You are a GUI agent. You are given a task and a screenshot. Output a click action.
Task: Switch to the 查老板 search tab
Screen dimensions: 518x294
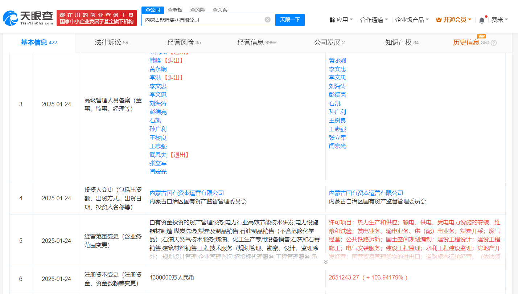pyautogui.click(x=175, y=10)
